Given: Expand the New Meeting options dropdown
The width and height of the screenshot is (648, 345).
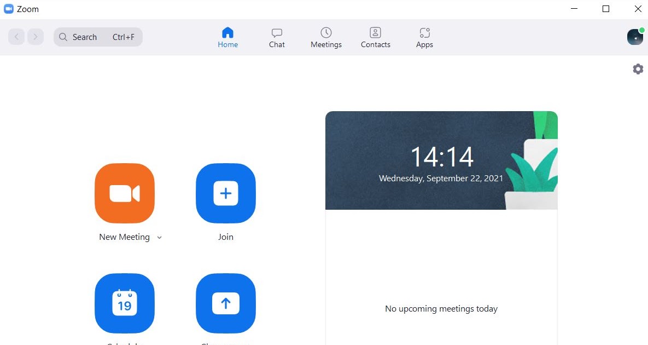Looking at the screenshot, I should [x=159, y=237].
